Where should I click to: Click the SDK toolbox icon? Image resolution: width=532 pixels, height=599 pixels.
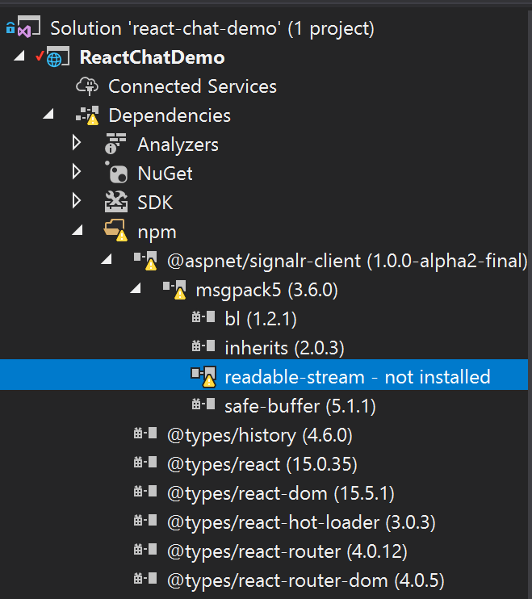pos(116,202)
